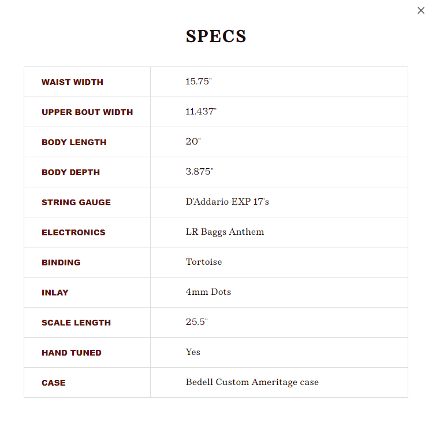The image size is (425, 429).
Task: Select the Scale Length label
Action: tap(76, 323)
